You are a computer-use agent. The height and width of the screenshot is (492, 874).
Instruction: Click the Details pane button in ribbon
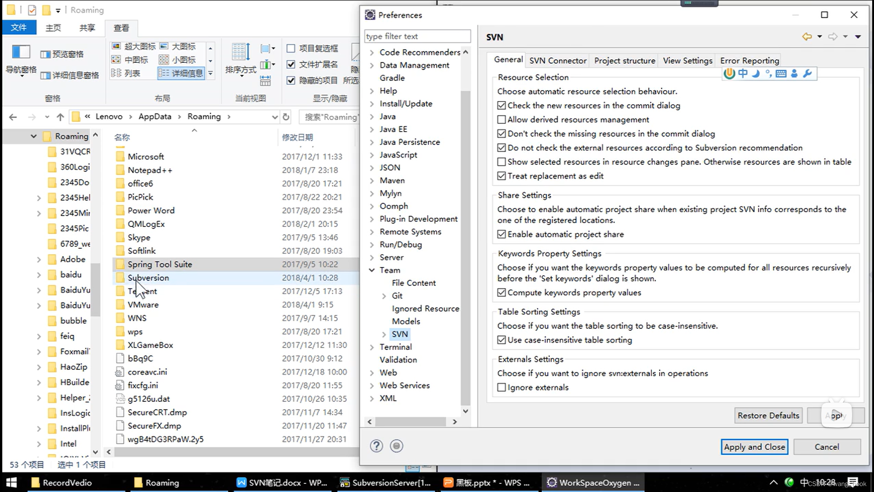point(70,75)
